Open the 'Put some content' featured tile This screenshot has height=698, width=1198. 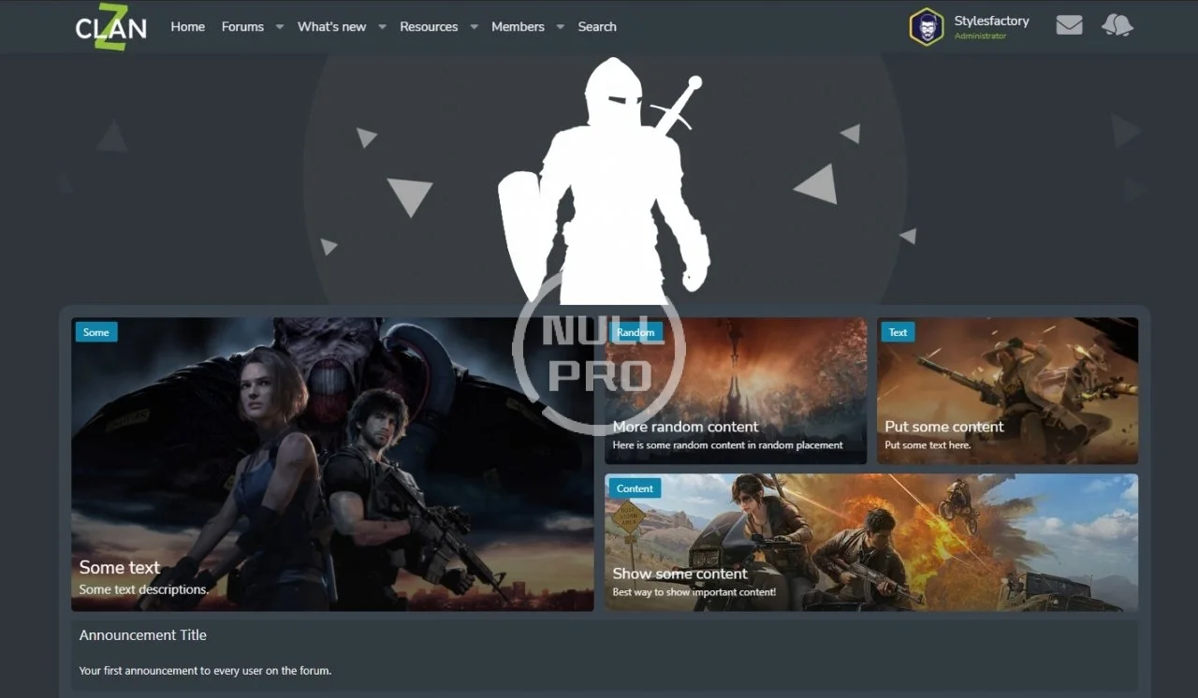pyautogui.click(x=1007, y=391)
